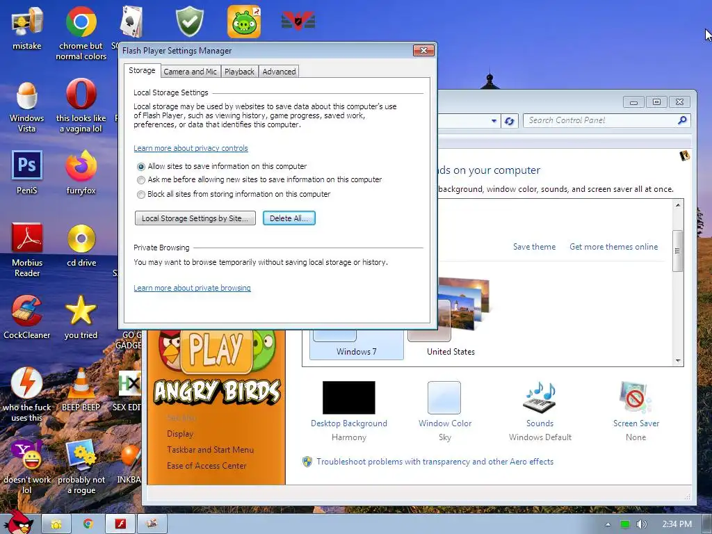The height and width of the screenshot is (534, 712).
Task: Click the Control Panel refresh icon
Action: click(x=510, y=121)
